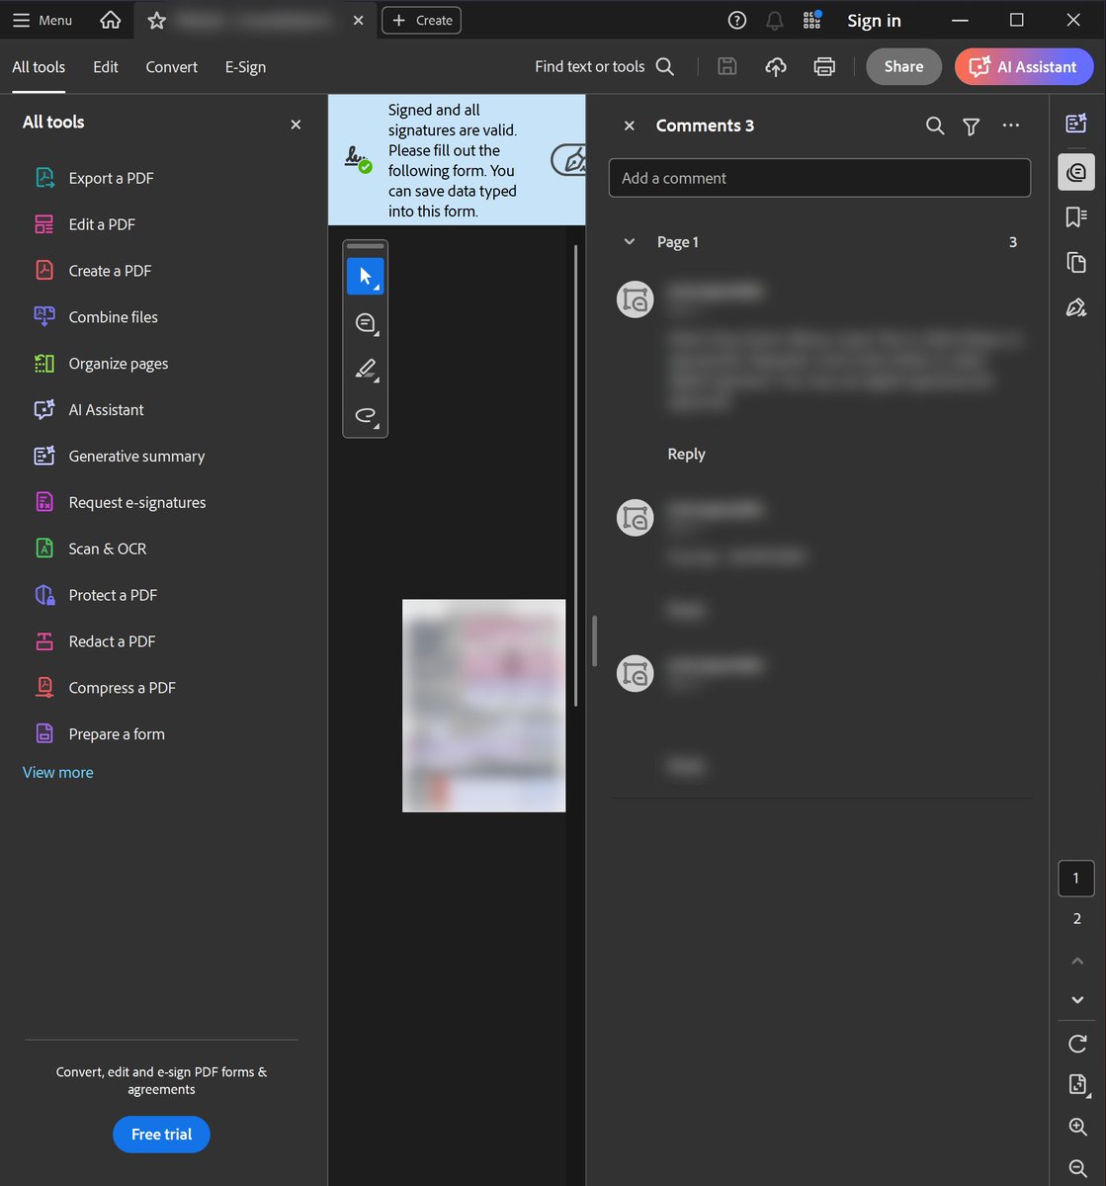Open the hamburger Menu button
Screen dimensions: 1106x1186
click(42, 20)
